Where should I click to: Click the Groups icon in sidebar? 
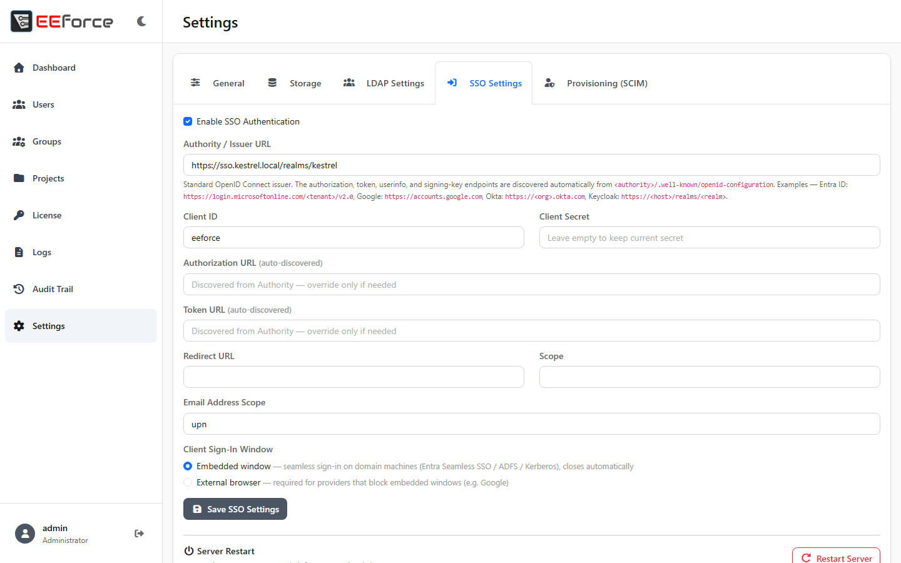click(19, 141)
